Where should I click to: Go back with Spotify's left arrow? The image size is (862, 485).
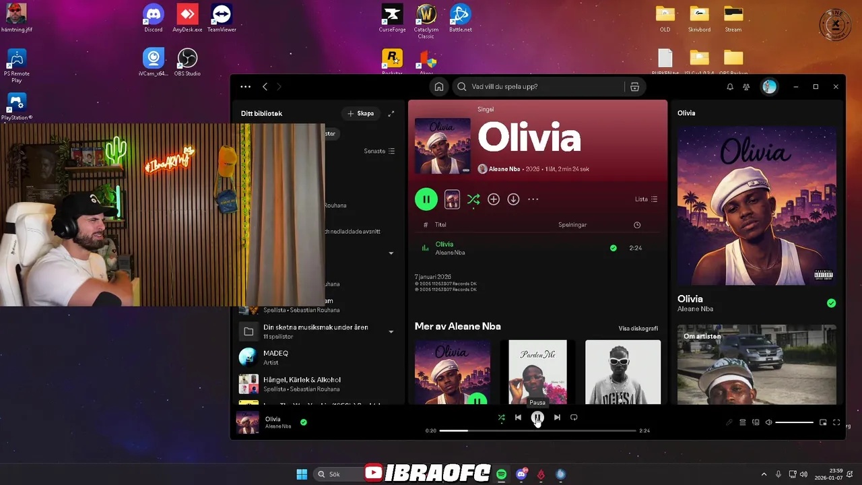[265, 86]
